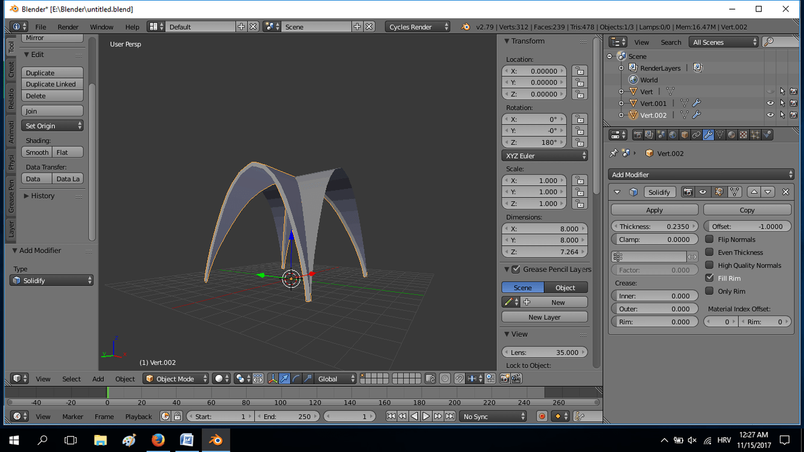Click the Apply button for Solidify
Viewport: 804px width, 452px height.
click(x=654, y=210)
